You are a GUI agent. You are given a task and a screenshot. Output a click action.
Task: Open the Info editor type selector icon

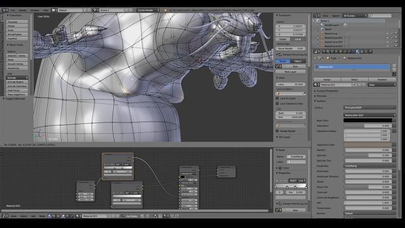[x=4, y=10]
